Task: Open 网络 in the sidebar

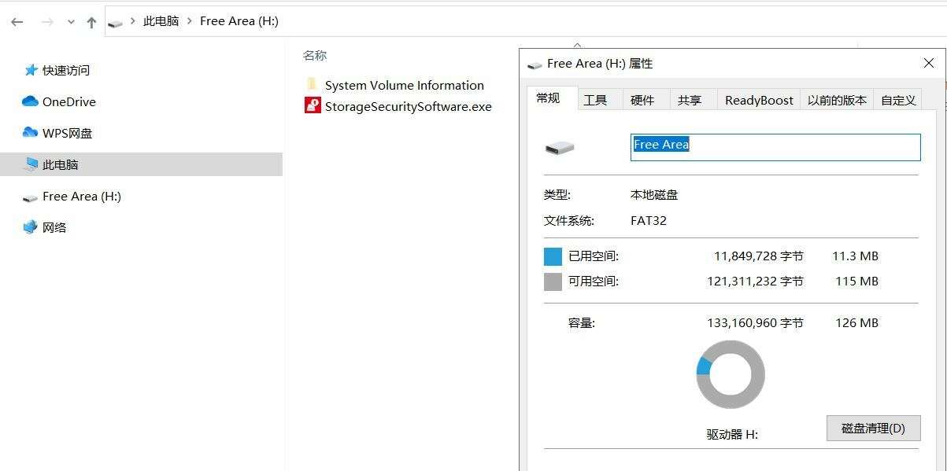Action: (54, 227)
